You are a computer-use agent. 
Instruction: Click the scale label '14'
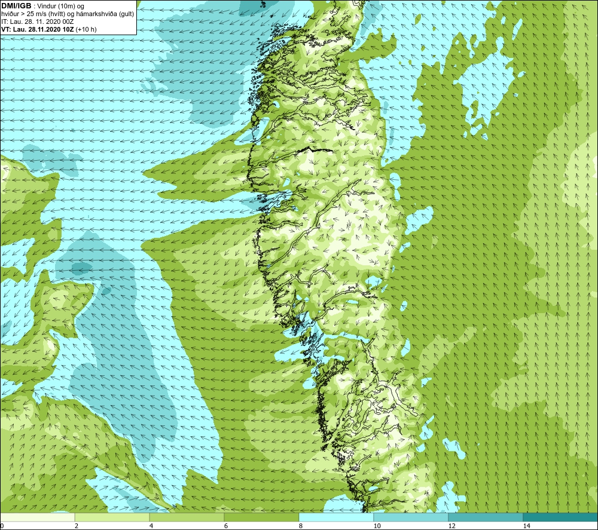coord(526,526)
